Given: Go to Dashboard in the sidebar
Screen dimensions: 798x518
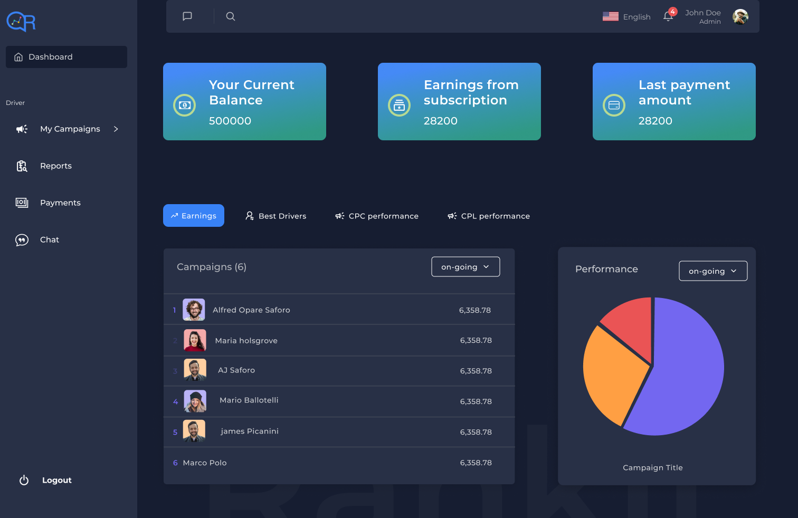Looking at the screenshot, I should (66, 57).
